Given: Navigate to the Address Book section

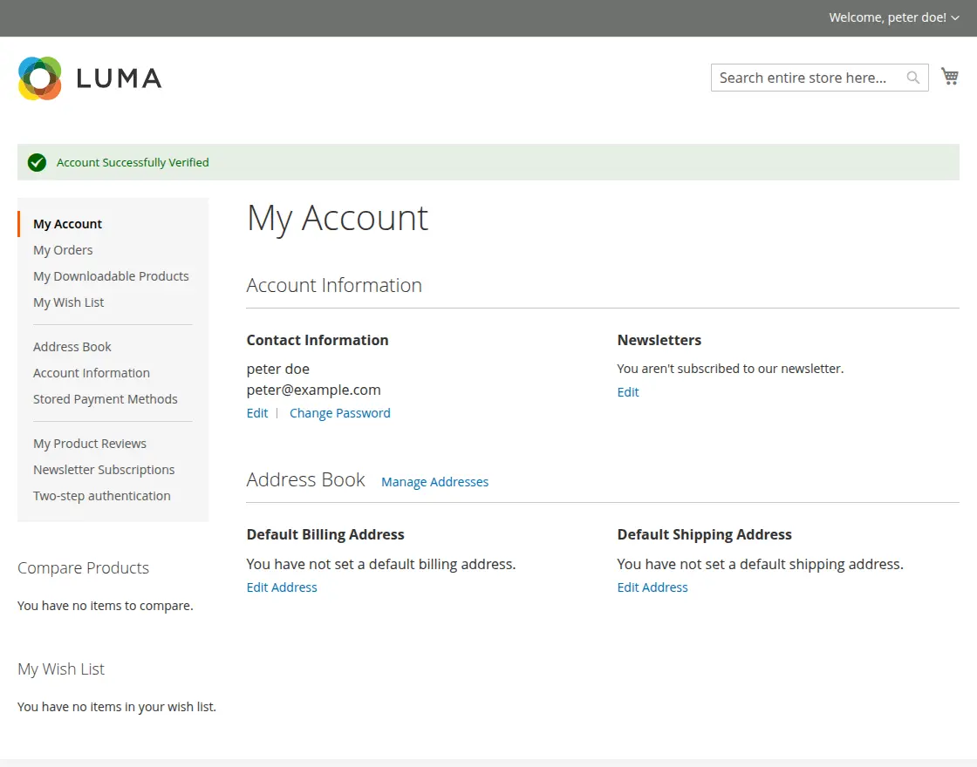Looking at the screenshot, I should coord(72,346).
